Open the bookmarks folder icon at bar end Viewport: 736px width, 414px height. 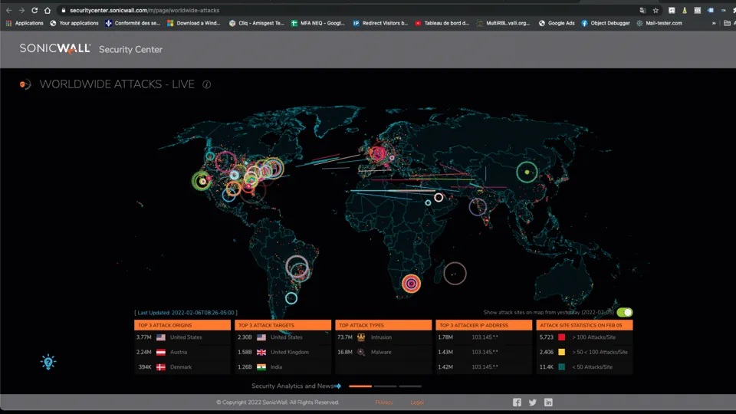(727, 23)
